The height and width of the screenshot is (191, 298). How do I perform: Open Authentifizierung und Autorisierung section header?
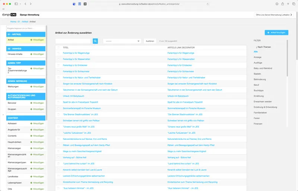pyautogui.click(x=26, y=96)
